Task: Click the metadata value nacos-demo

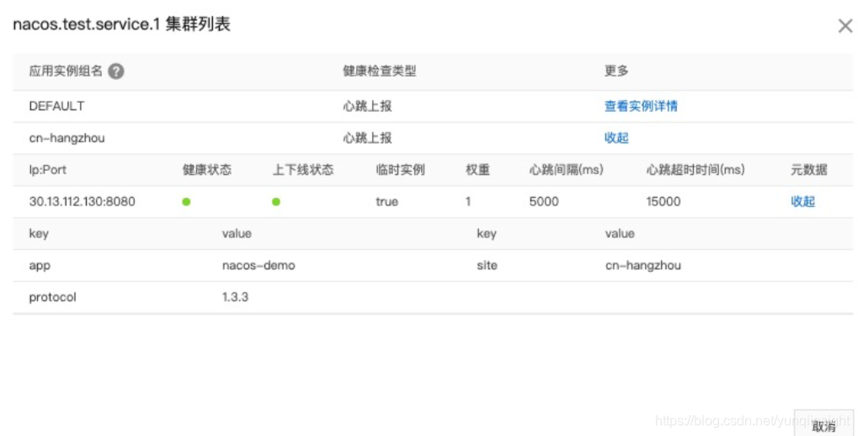Action: pos(258,265)
